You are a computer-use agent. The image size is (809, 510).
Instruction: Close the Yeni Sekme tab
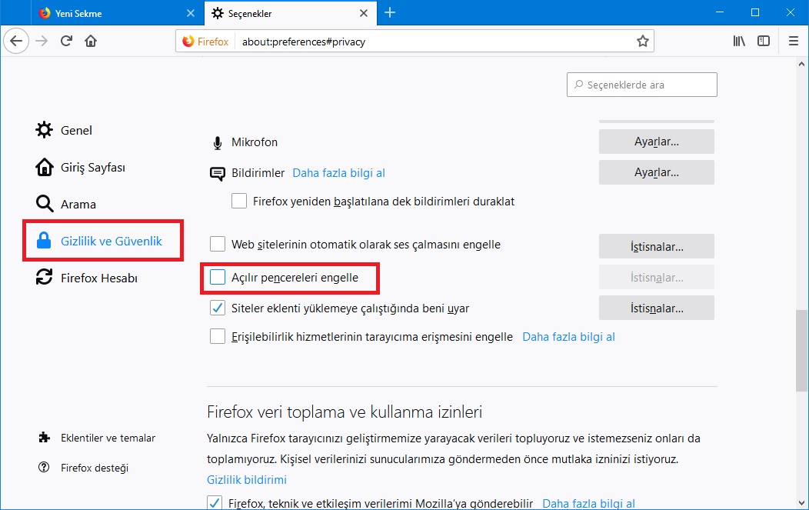click(x=191, y=13)
